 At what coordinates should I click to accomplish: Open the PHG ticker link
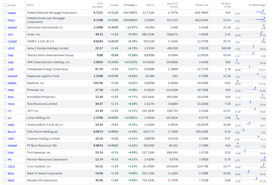pos(11,97)
